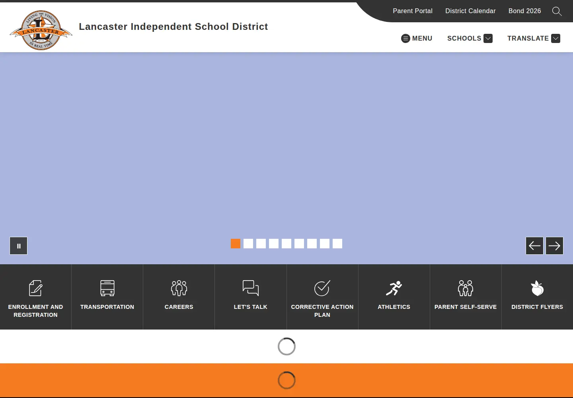Viewport: 573px width, 398px height.
Task: Click the Parent Self-Serve family icon
Action: point(466,288)
